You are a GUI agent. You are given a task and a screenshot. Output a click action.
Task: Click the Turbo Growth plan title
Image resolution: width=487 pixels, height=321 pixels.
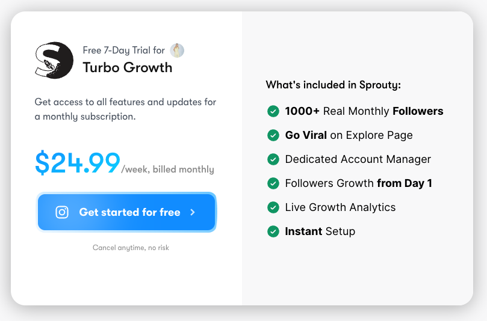point(128,67)
